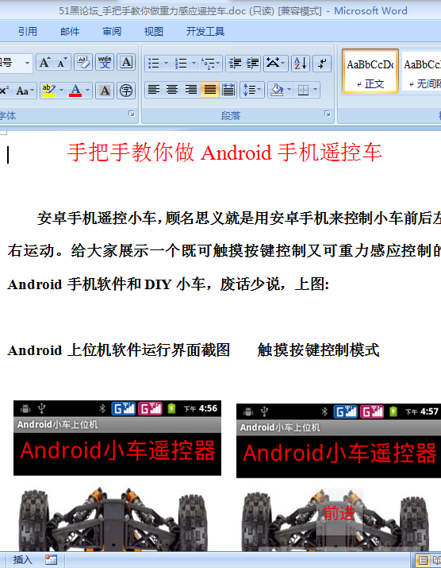Click the Shrink Font icon
The width and height of the screenshot is (441, 568).
tap(62, 63)
